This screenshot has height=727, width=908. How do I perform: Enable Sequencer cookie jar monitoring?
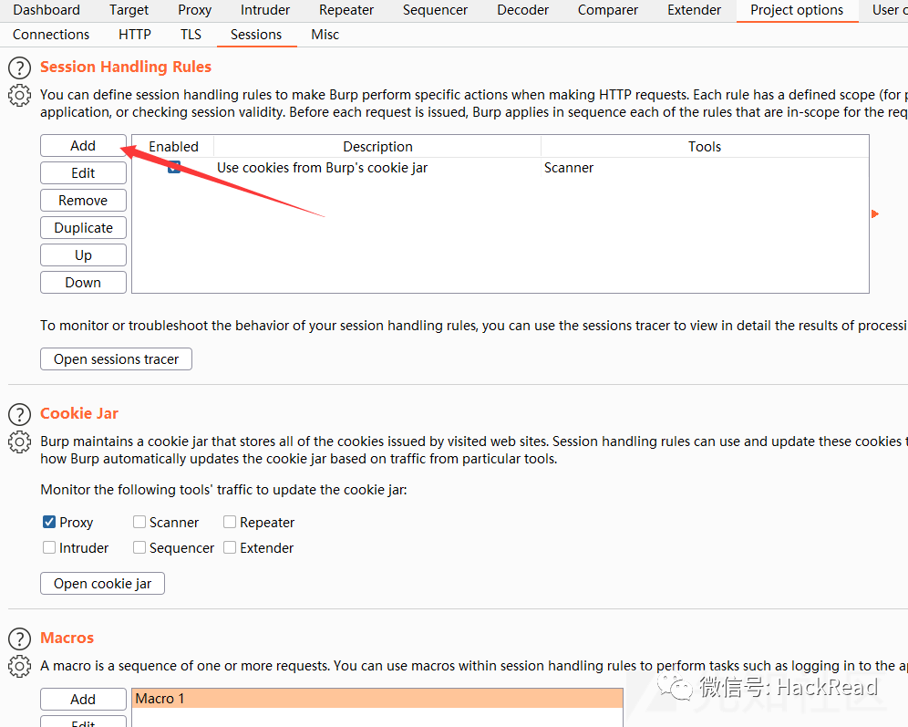139,547
